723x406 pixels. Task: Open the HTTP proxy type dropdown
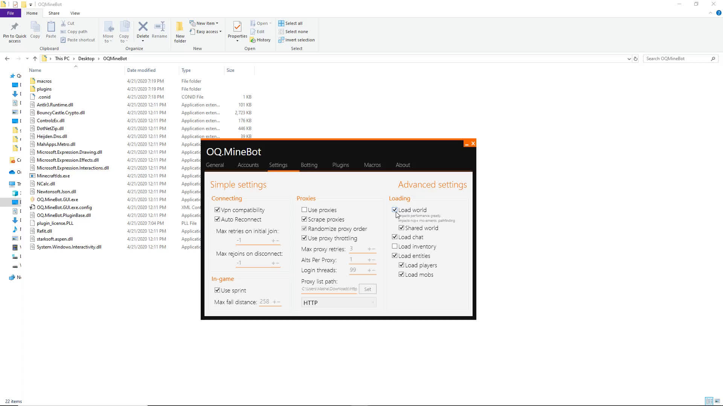click(339, 303)
